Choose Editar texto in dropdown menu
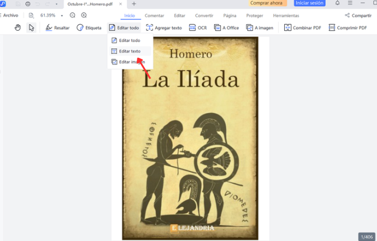 [x=130, y=51]
